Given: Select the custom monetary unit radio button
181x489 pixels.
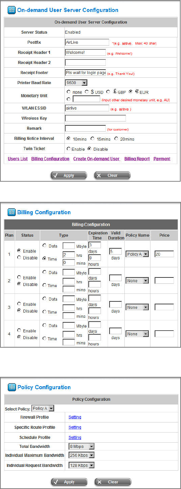Looking at the screenshot, I should pyautogui.click(x=68, y=99).
